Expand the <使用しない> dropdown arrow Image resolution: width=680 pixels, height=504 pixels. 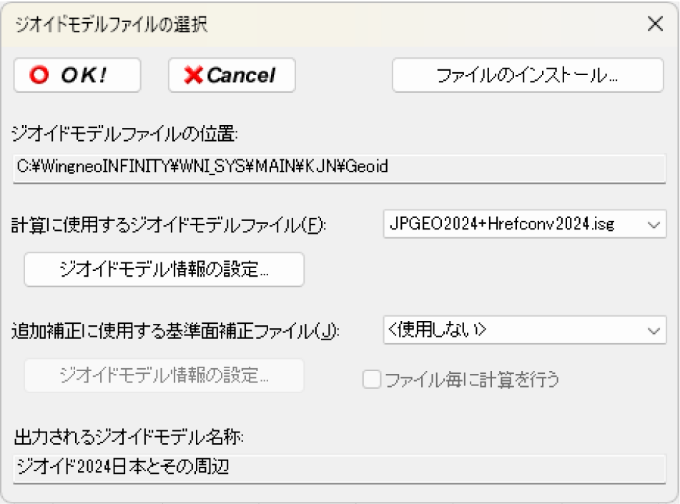653,330
